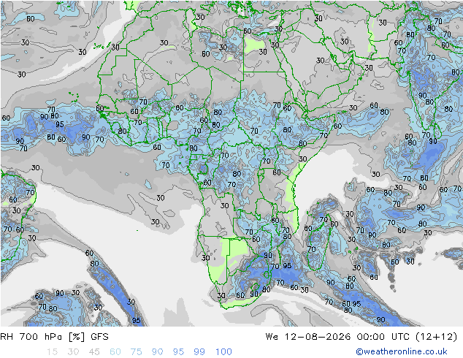Click the date 'We 12-08-2026 00:00 UTC (12+12)'

click(361, 337)
